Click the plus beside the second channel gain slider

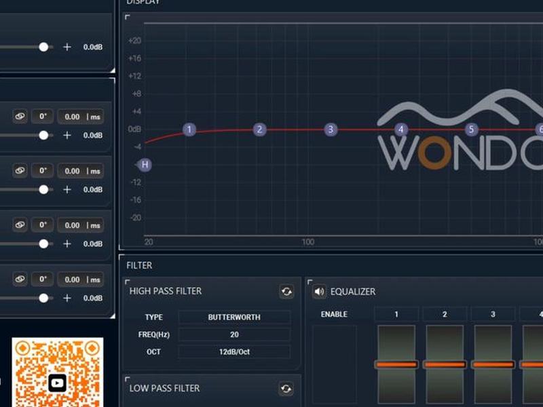[x=67, y=190]
